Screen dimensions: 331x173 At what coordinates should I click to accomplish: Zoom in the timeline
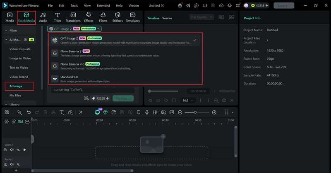pyautogui.click(x=214, y=112)
